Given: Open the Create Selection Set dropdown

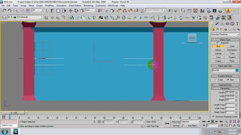Looking at the screenshot, I should point(156,10).
